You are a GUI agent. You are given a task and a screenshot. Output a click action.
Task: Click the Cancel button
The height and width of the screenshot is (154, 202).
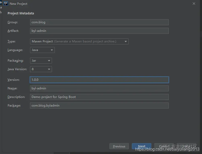click(164, 146)
